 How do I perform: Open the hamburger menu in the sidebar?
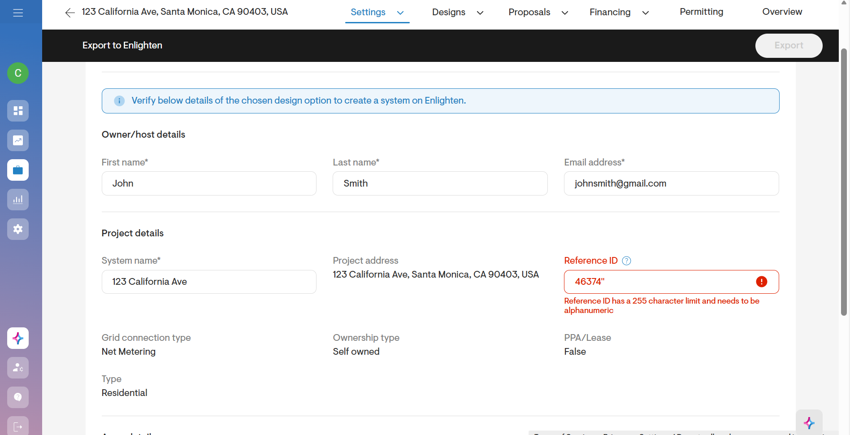coord(18,13)
